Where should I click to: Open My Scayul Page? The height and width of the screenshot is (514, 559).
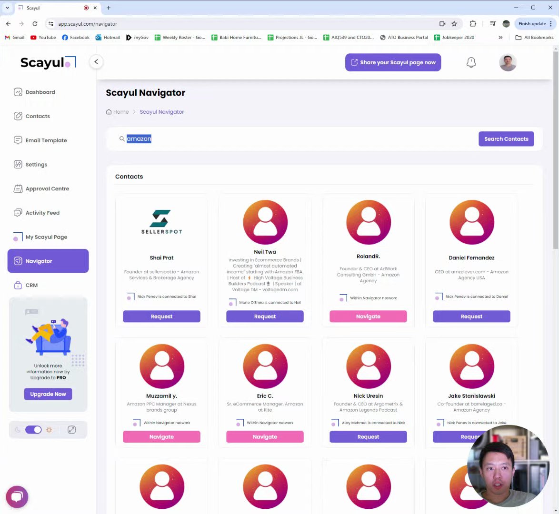click(40, 237)
